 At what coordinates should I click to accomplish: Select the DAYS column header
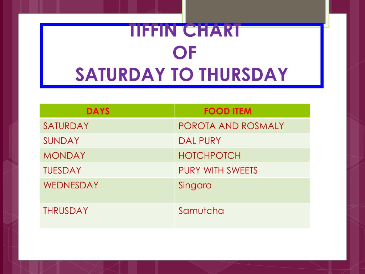[x=107, y=111]
